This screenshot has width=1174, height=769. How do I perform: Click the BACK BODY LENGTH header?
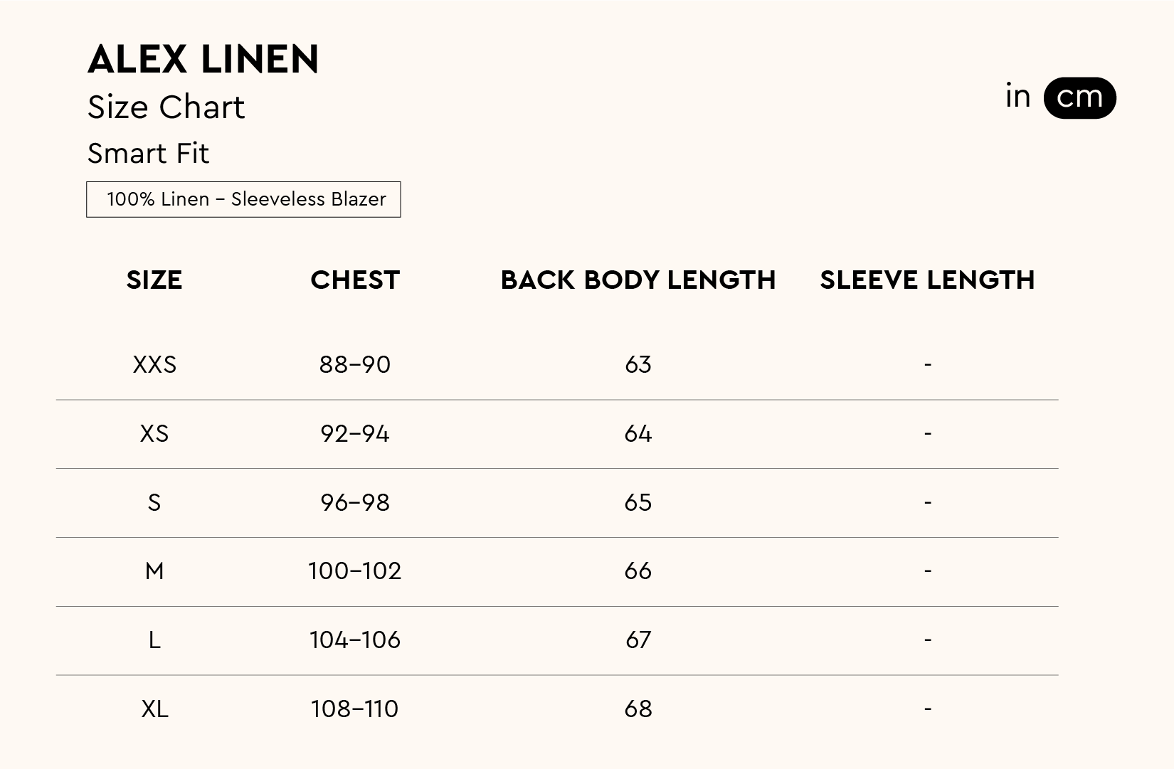coord(638,280)
